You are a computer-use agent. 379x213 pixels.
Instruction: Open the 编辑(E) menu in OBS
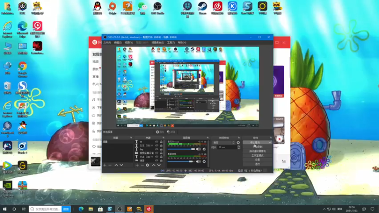[117, 43]
